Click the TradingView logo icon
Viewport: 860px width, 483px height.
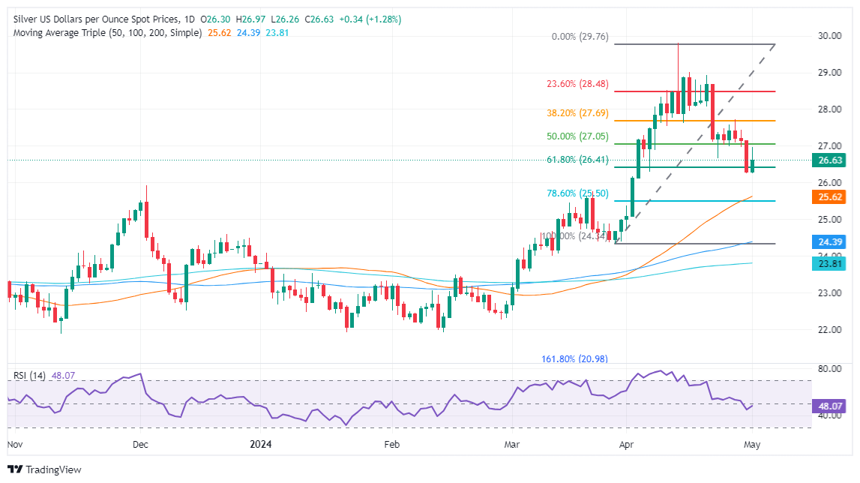(15, 469)
